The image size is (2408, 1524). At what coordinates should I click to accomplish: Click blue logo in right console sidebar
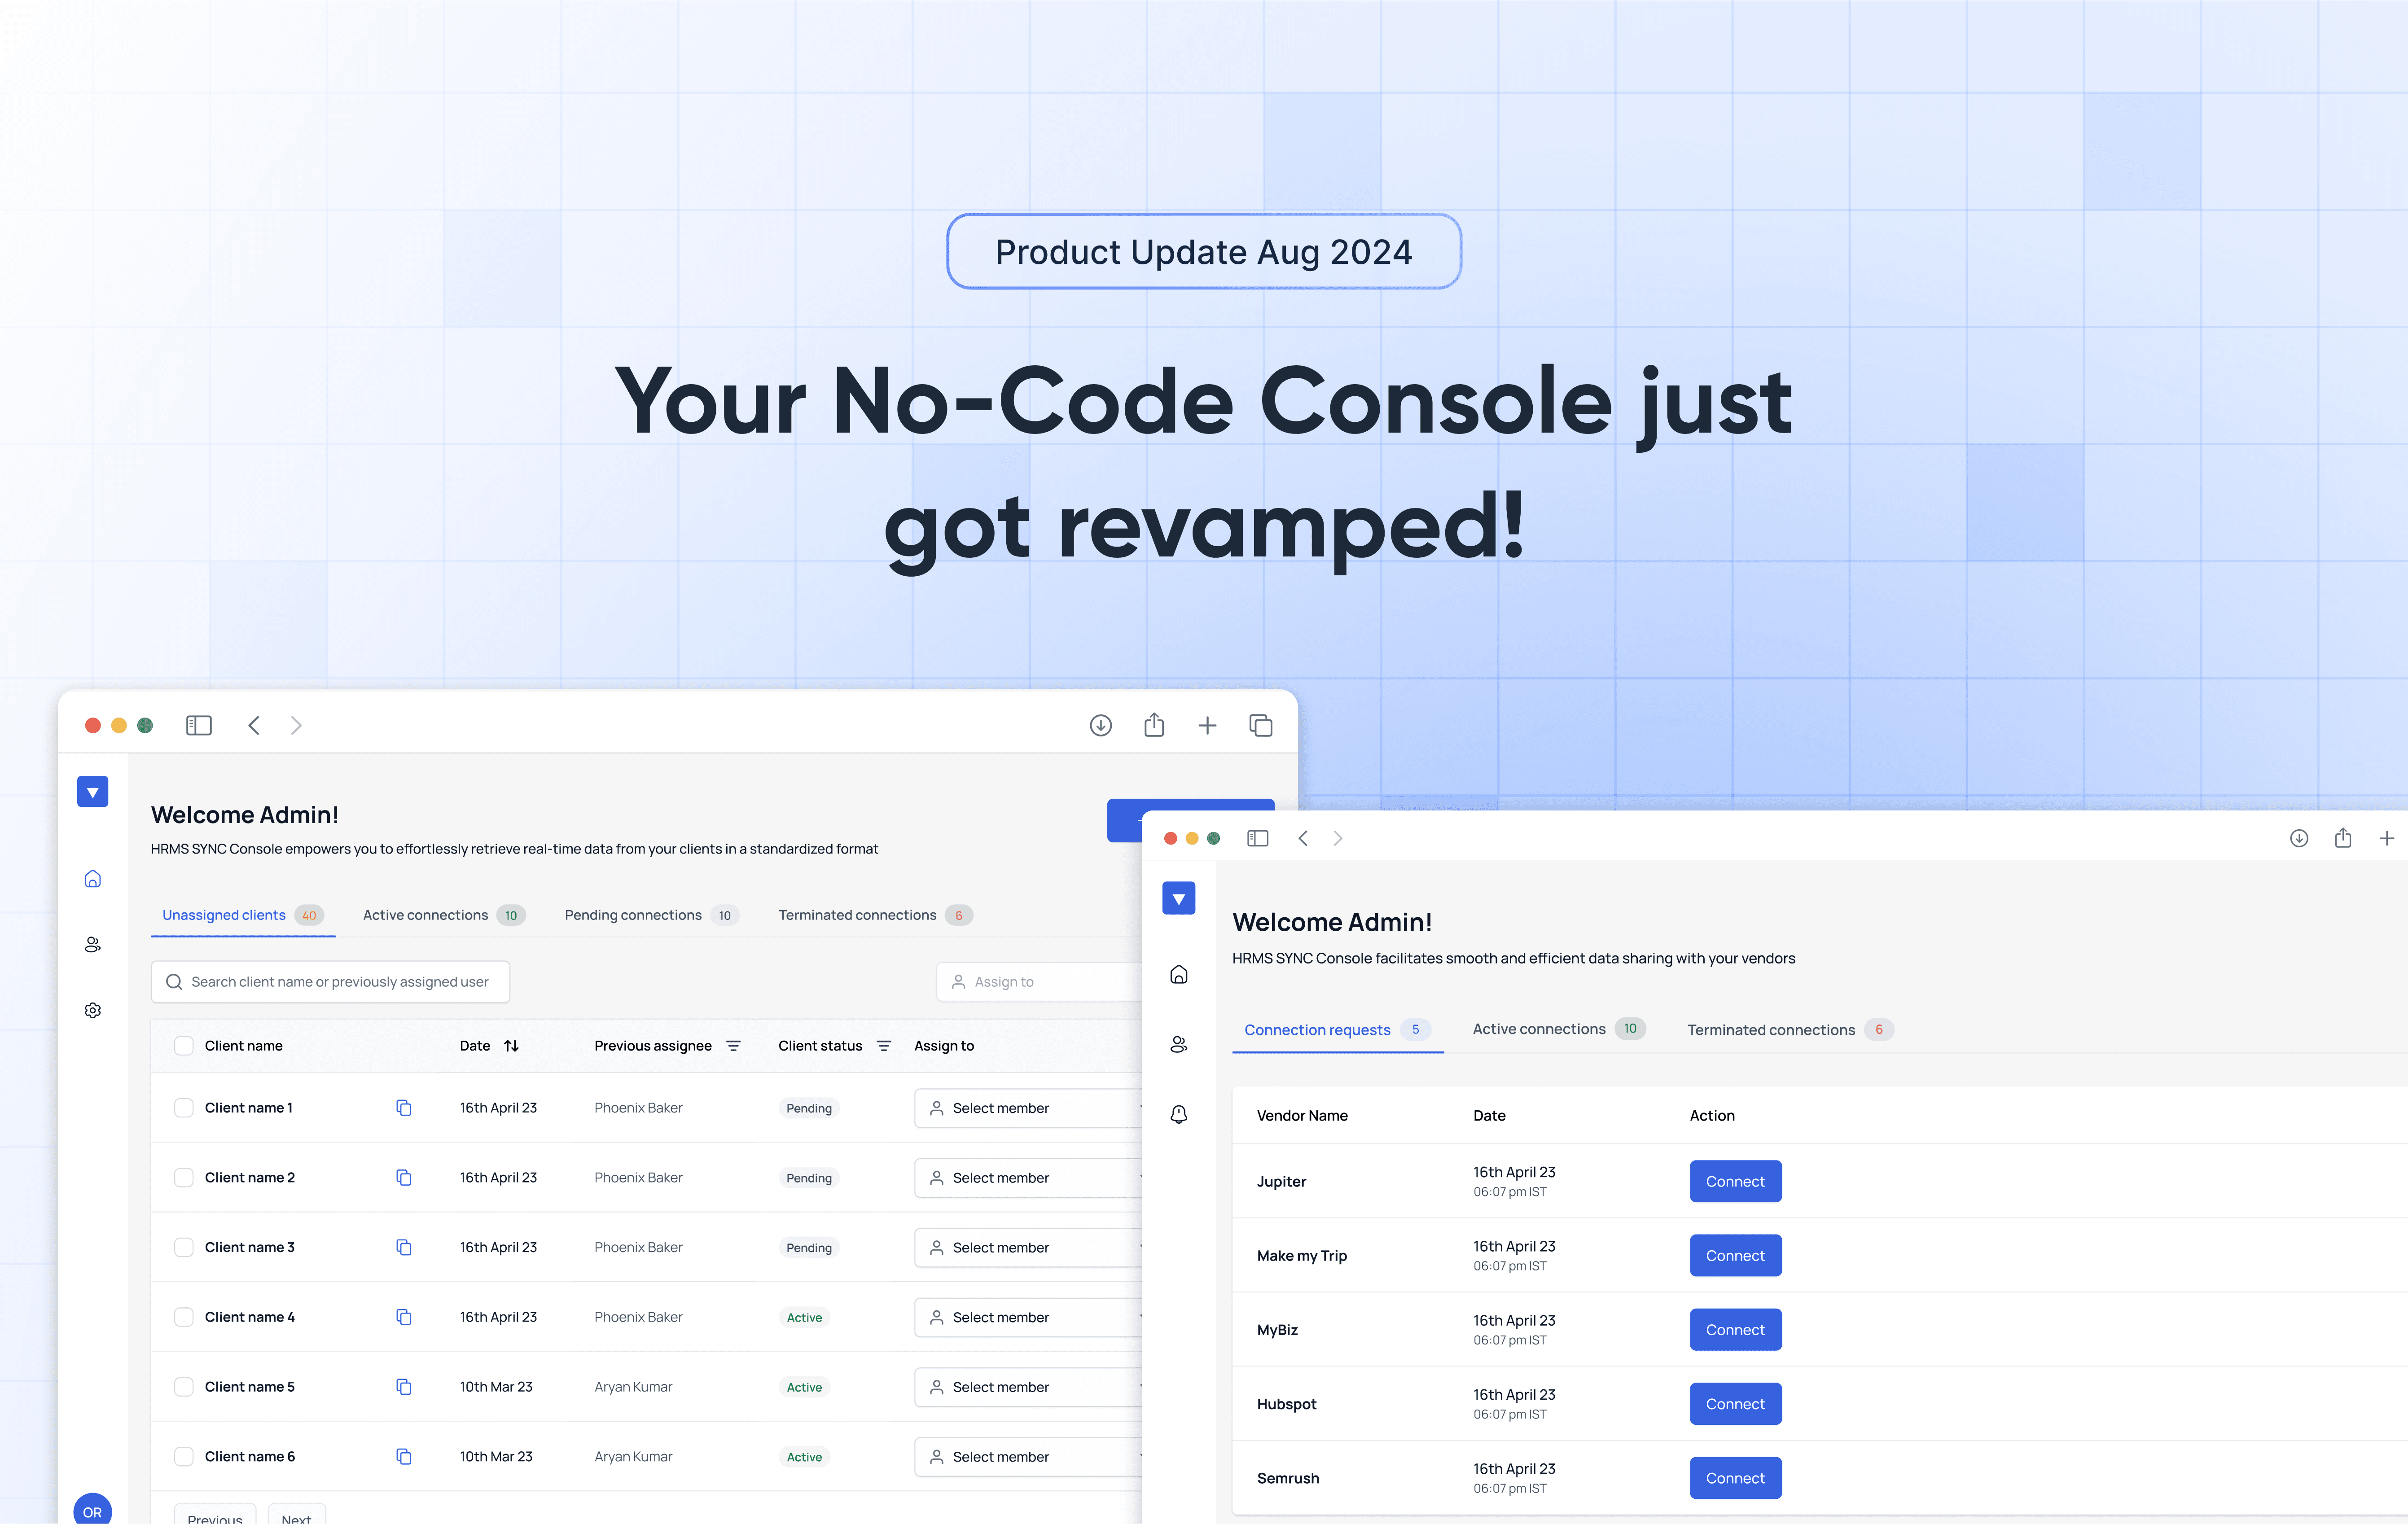tap(1179, 898)
